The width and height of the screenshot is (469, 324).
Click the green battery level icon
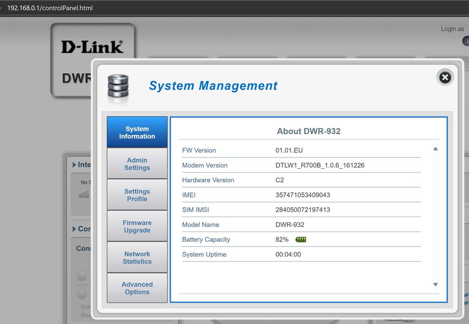(x=301, y=240)
